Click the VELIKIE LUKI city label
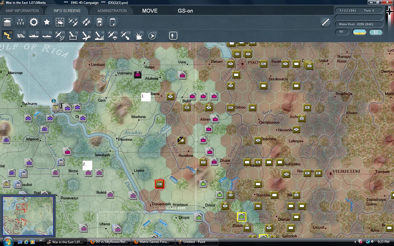The image size is (394, 246). (346, 171)
